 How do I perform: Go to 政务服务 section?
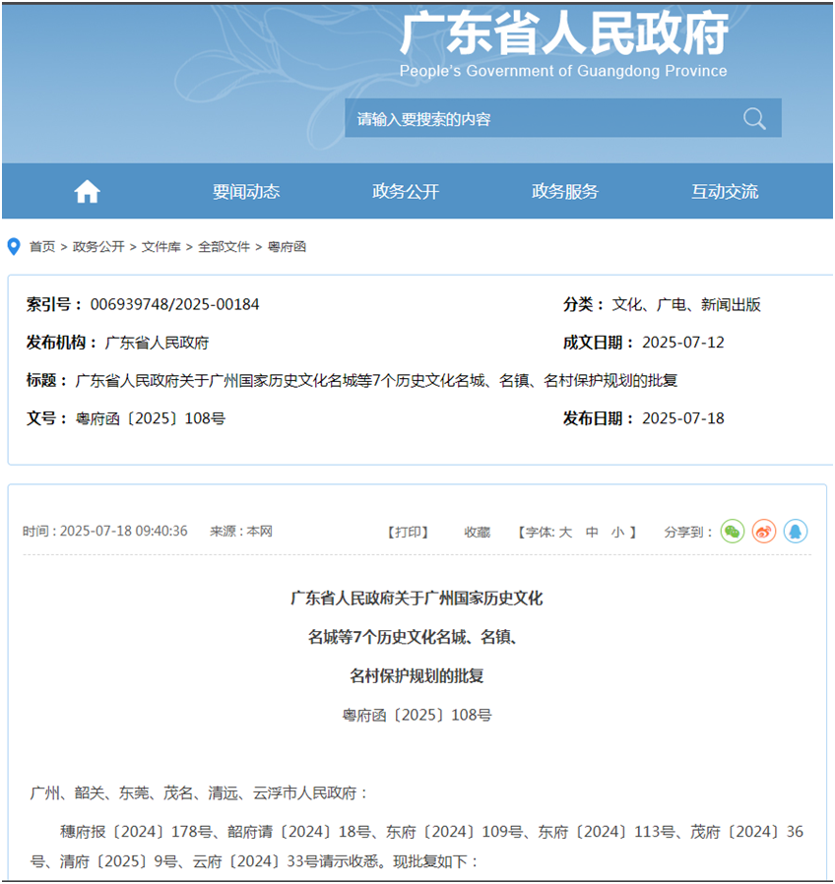tap(565, 192)
